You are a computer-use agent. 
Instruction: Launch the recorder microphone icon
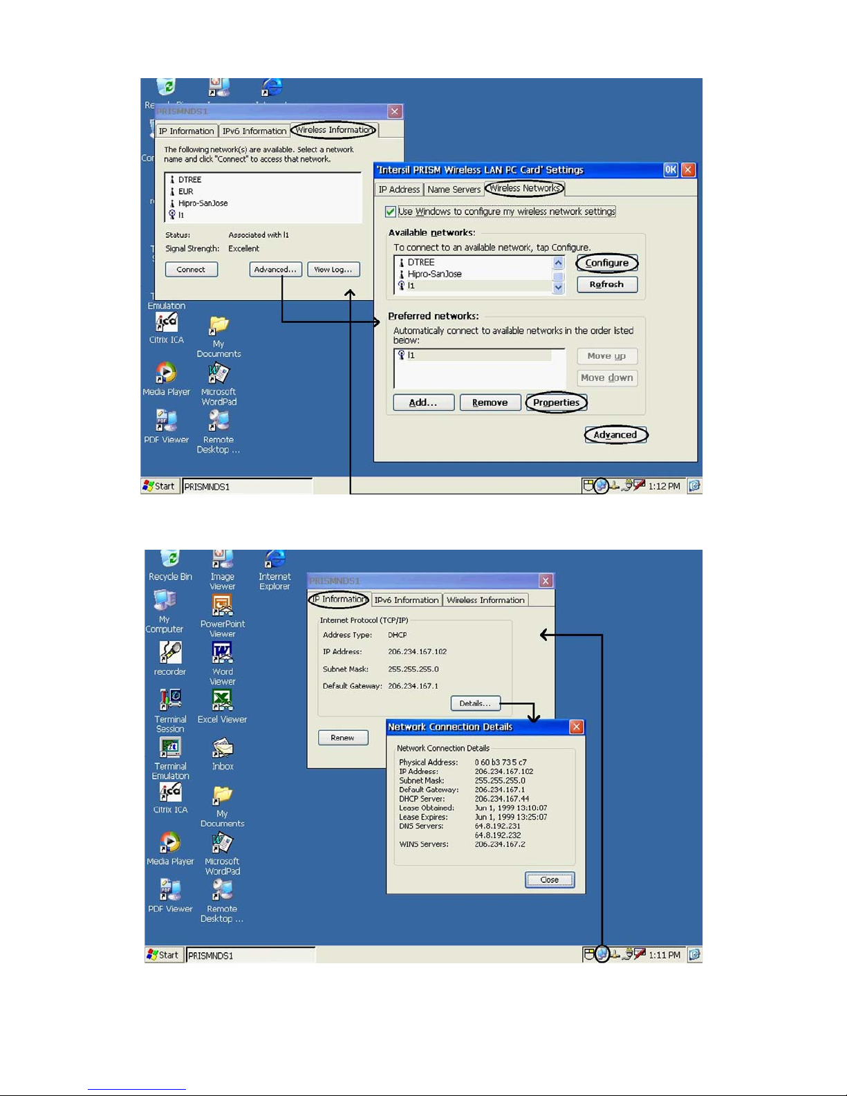[170, 659]
